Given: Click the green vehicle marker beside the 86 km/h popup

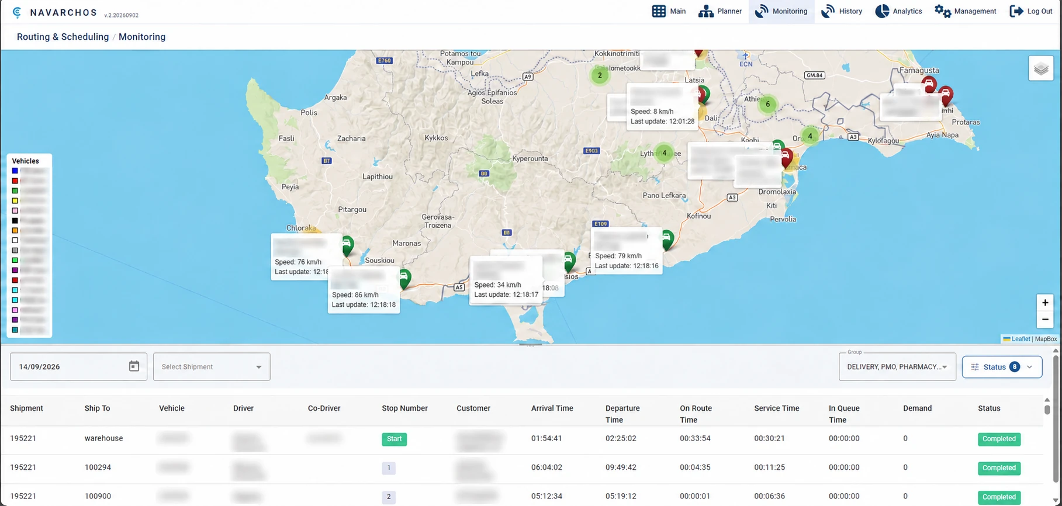Looking at the screenshot, I should coord(404,278).
